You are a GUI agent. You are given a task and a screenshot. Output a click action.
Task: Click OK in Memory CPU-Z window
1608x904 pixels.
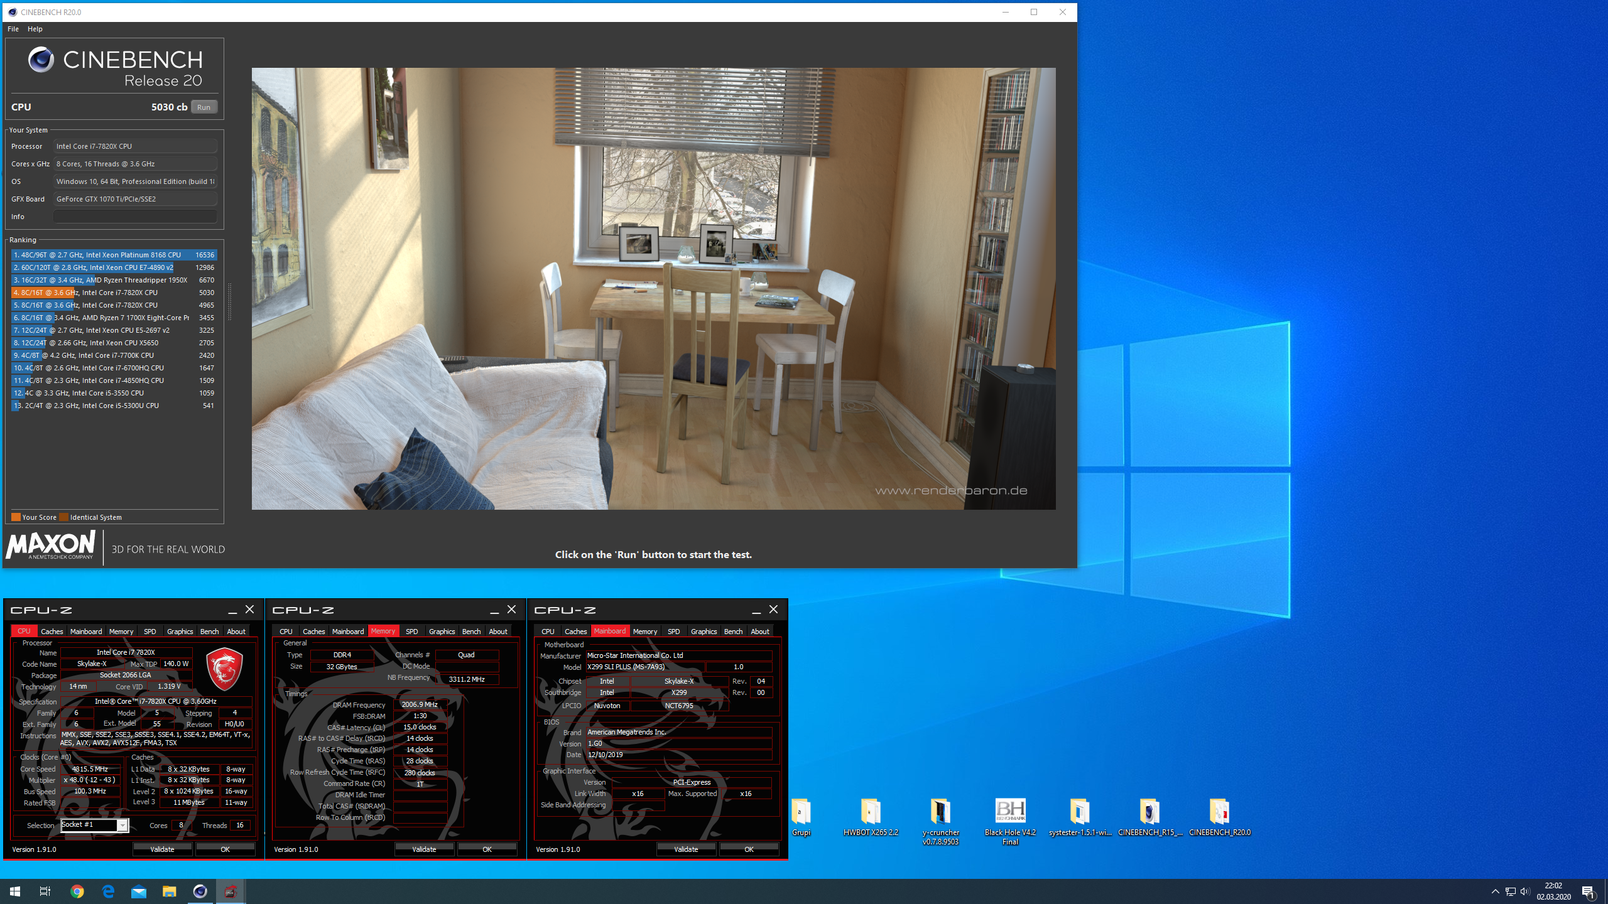[x=487, y=849]
